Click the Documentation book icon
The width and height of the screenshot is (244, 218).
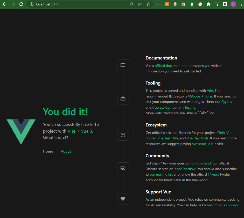(x=123, y=65)
